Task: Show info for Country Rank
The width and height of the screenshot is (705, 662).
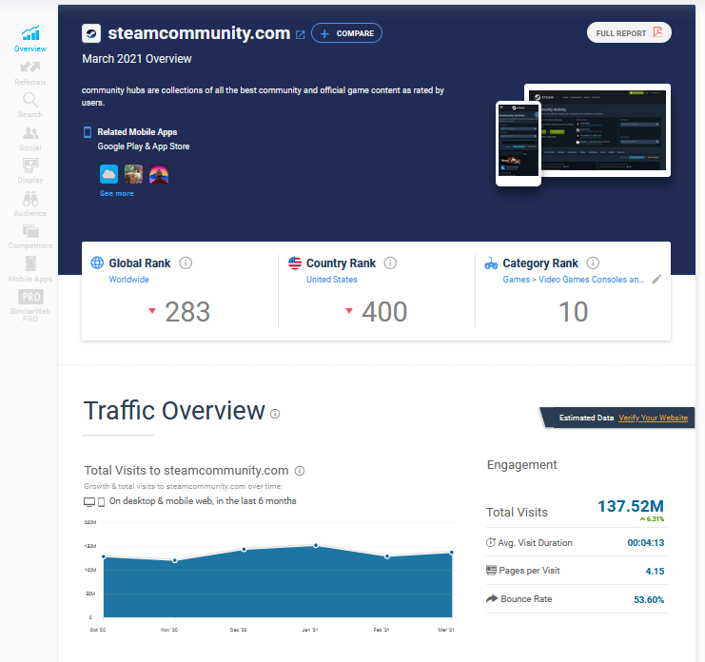Action: (x=390, y=263)
